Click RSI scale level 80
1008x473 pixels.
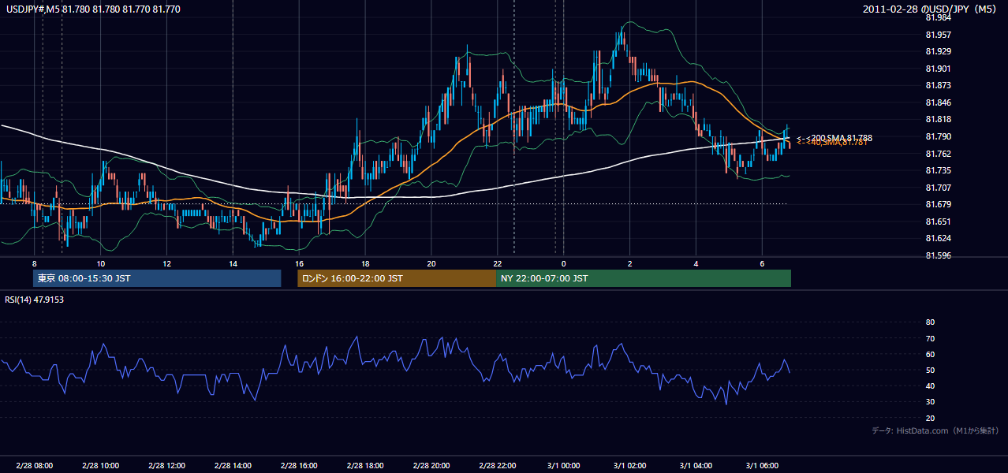930,322
